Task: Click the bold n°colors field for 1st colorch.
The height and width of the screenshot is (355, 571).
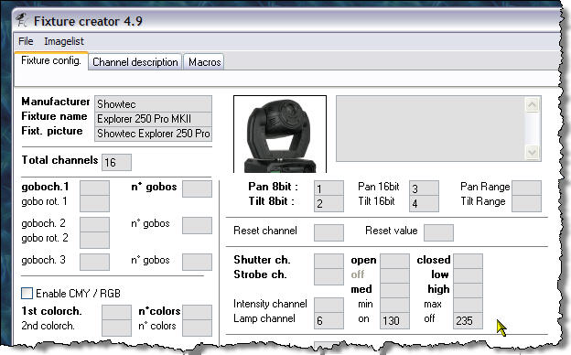Action: pyautogui.click(x=197, y=313)
